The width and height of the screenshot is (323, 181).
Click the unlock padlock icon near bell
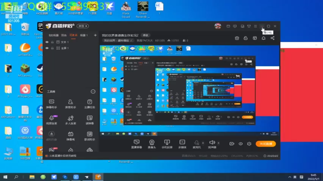point(245,38)
